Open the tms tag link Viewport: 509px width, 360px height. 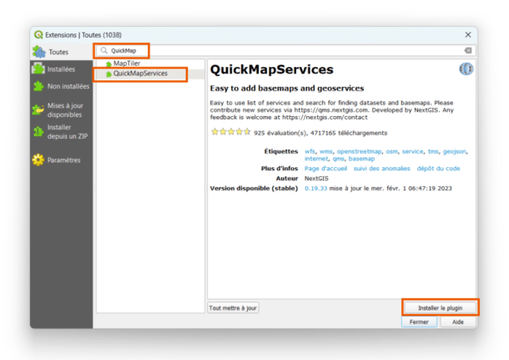[433, 151]
